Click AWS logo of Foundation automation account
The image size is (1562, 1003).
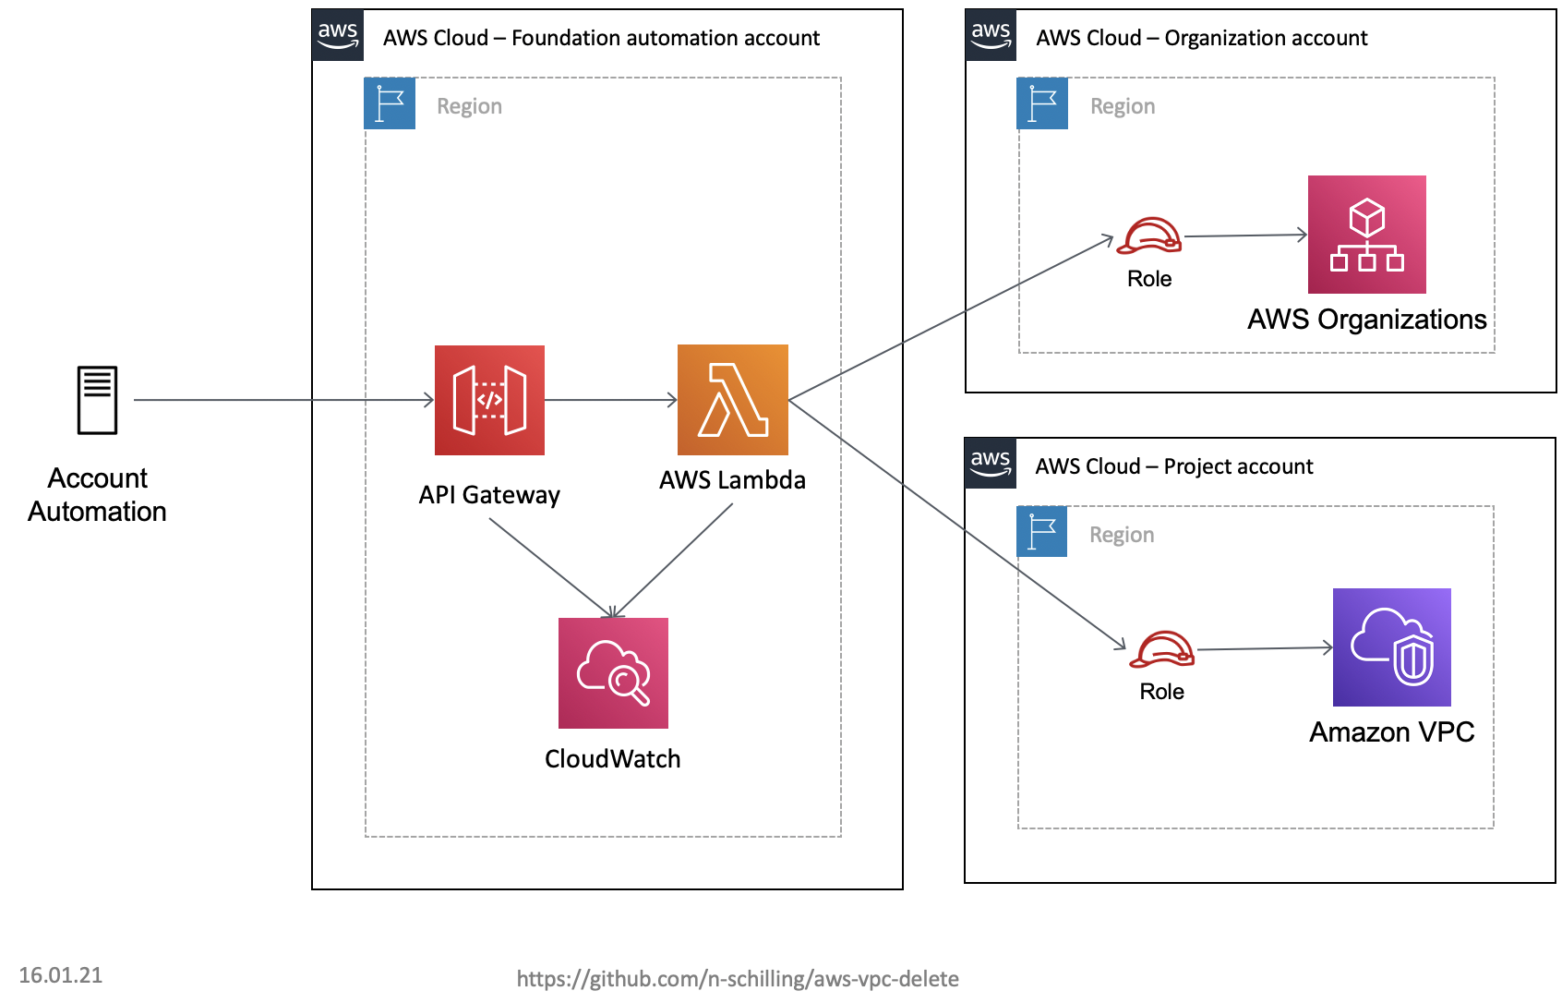click(338, 35)
